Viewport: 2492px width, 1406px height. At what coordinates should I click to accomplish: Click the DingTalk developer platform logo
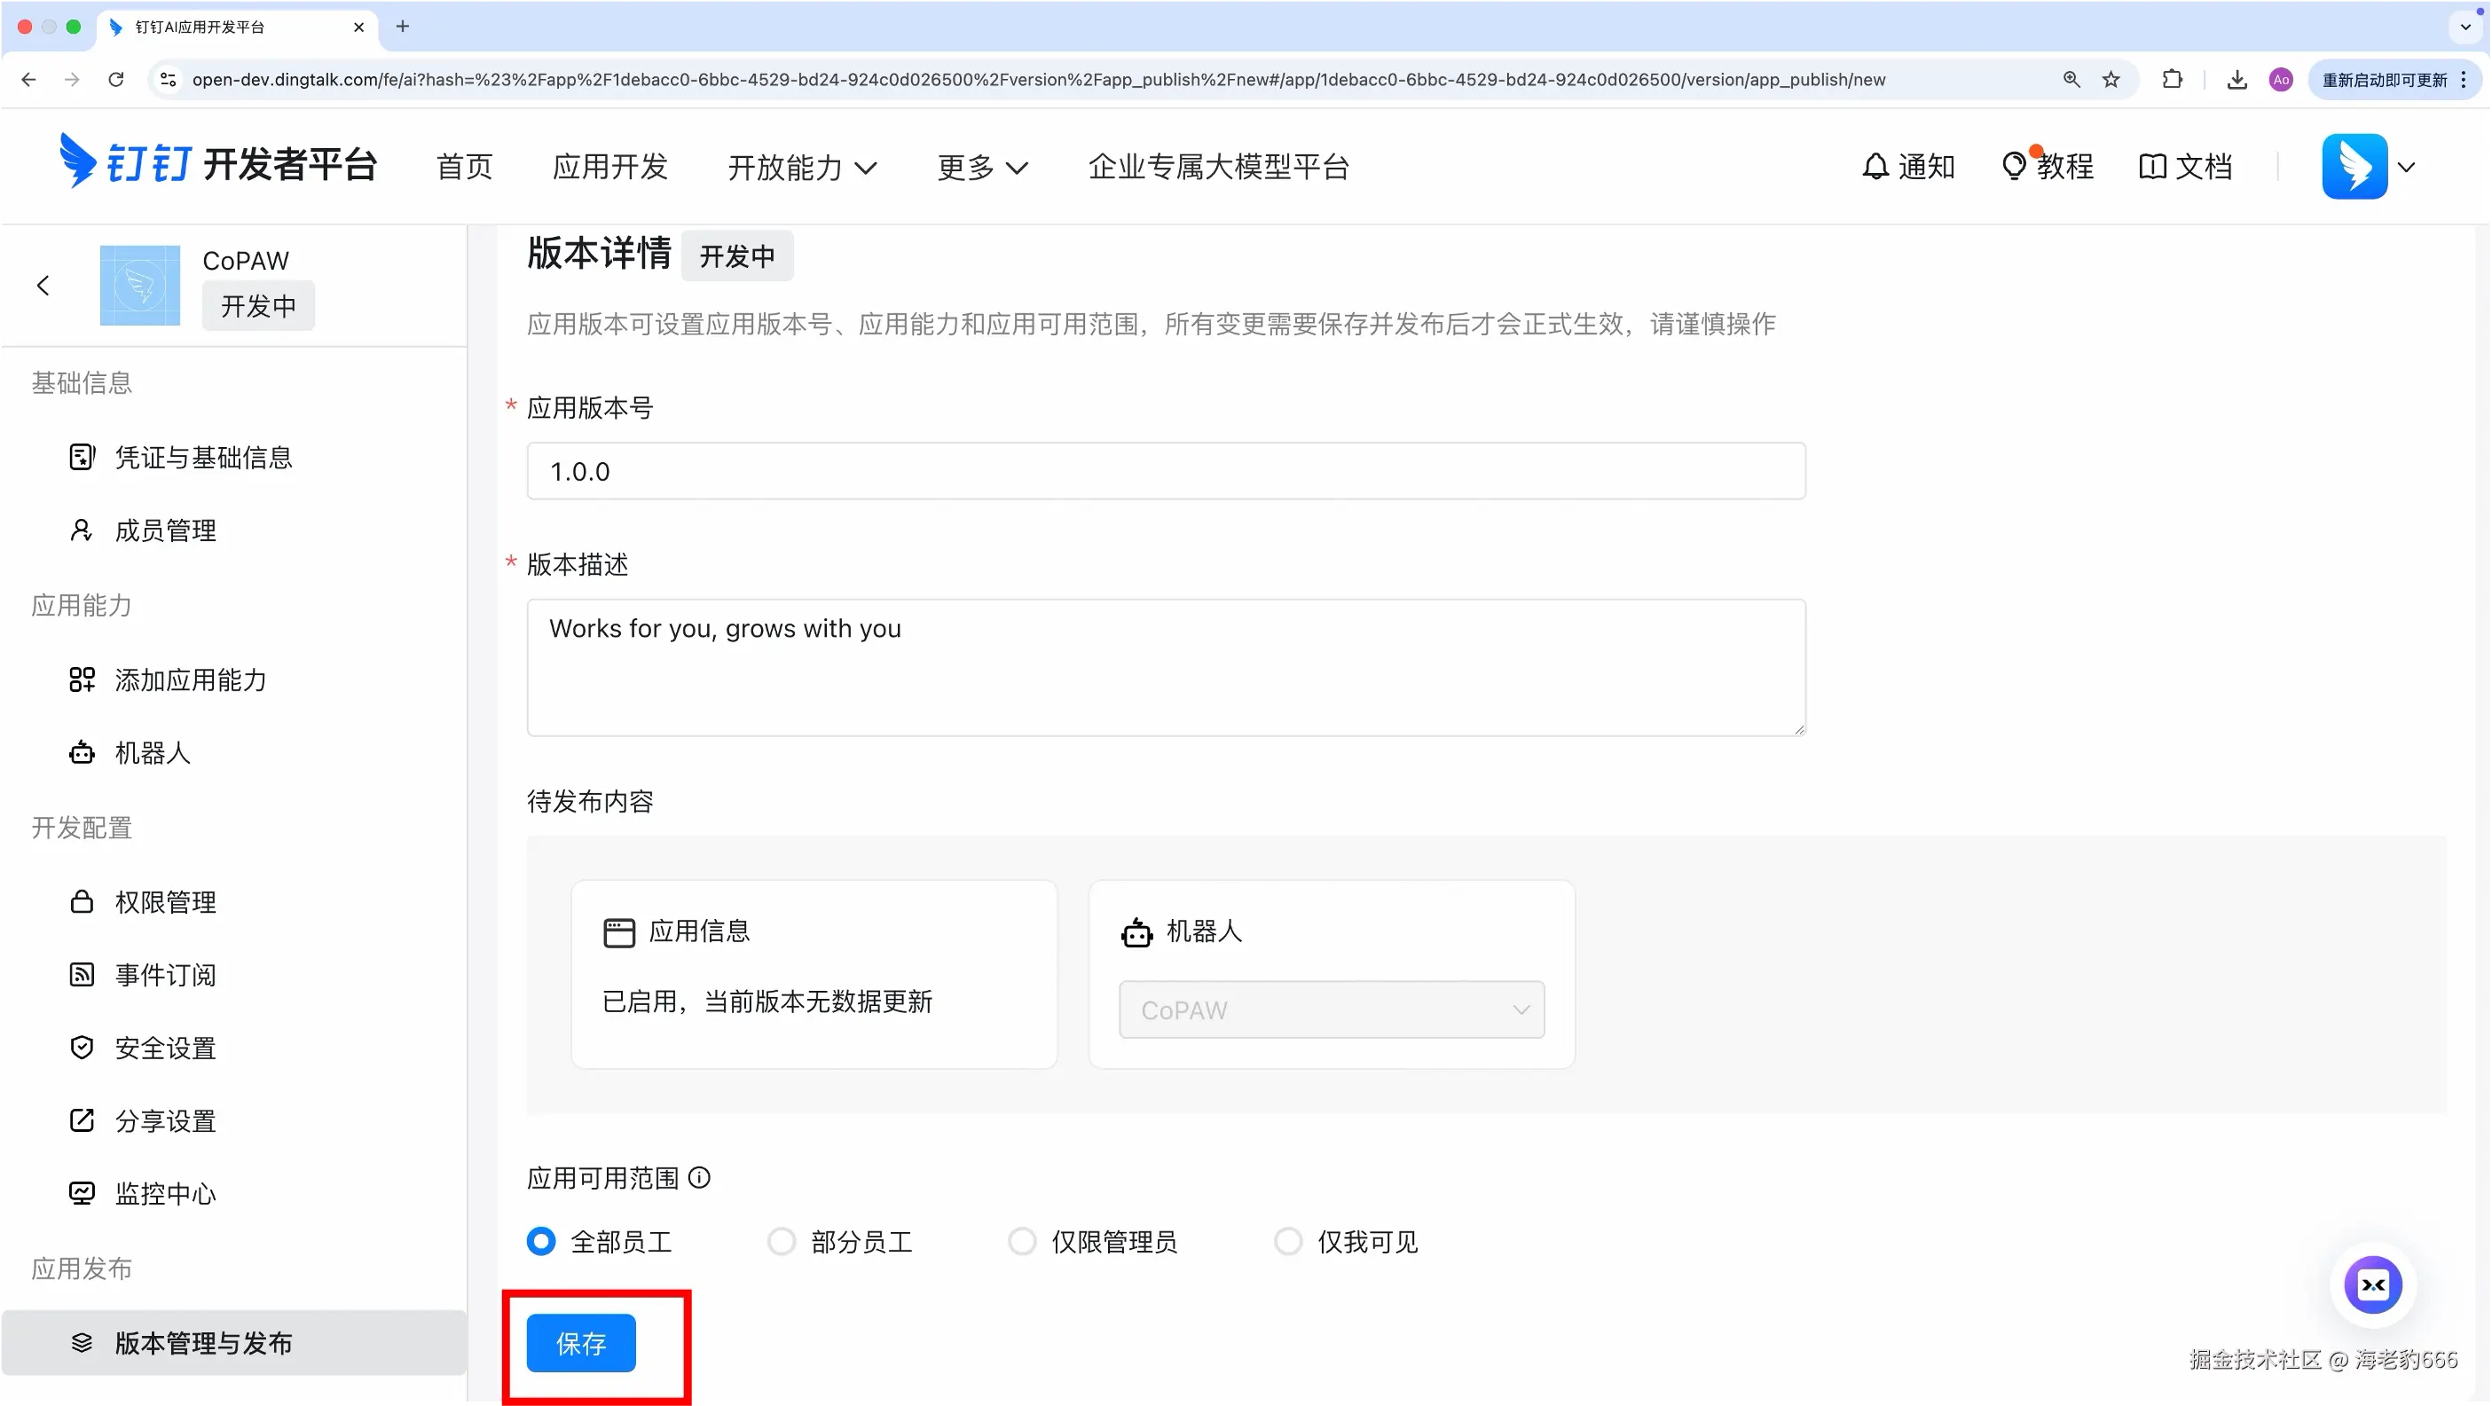[x=217, y=161]
